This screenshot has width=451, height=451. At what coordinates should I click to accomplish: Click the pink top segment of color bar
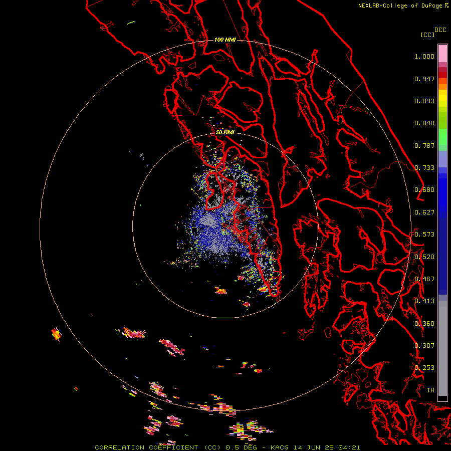[x=442, y=53]
